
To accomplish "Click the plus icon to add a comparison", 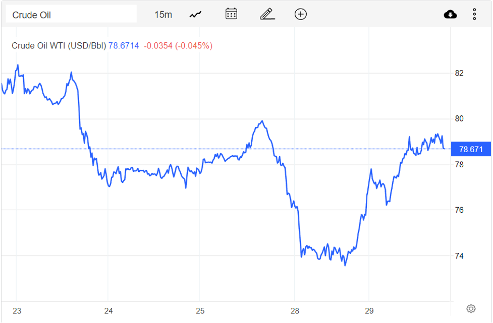I will [x=300, y=14].
